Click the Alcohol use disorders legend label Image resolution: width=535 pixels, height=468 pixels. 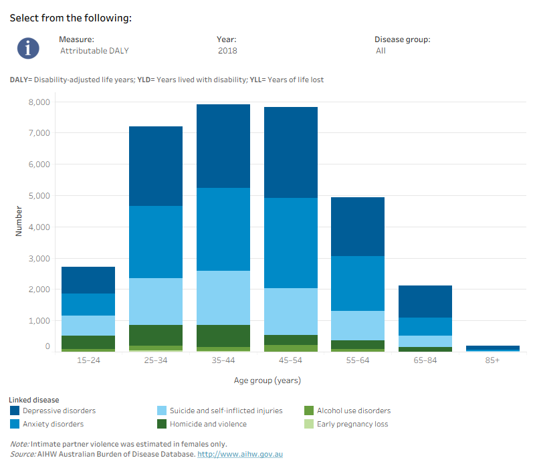coord(354,411)
